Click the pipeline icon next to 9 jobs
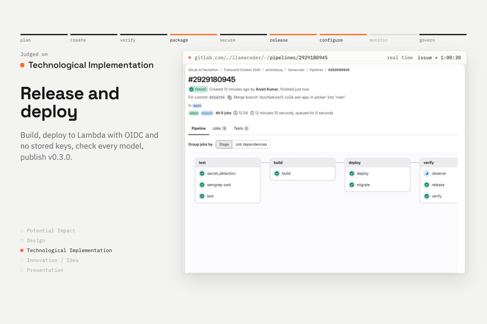 218,113
